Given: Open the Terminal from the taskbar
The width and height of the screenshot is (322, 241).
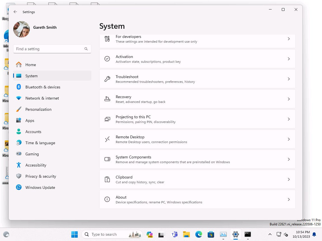Looking at the screenshot, I should click(x=248, y=234).
